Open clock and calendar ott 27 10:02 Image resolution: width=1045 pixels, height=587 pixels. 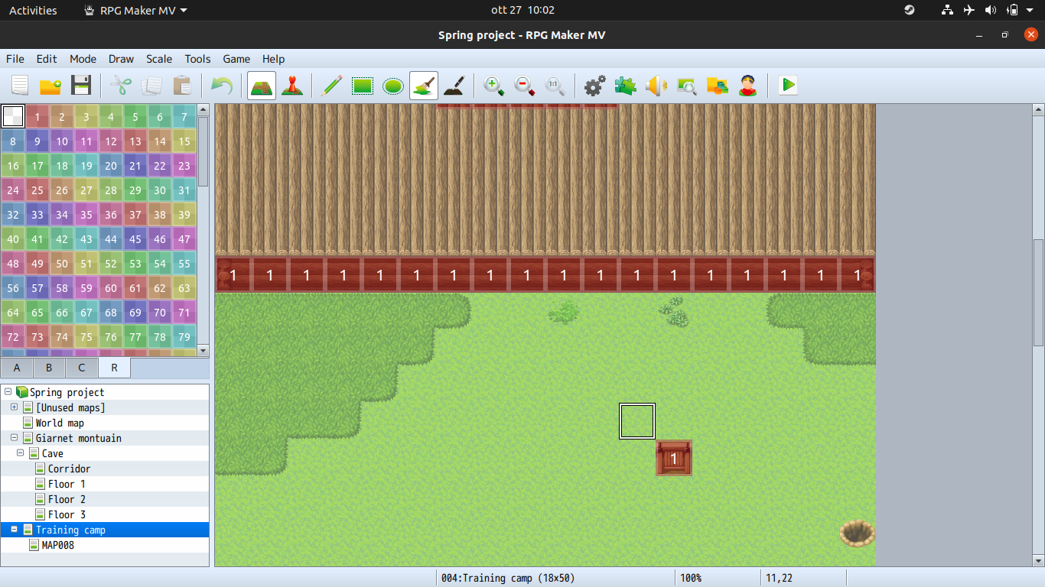(522, 10)
